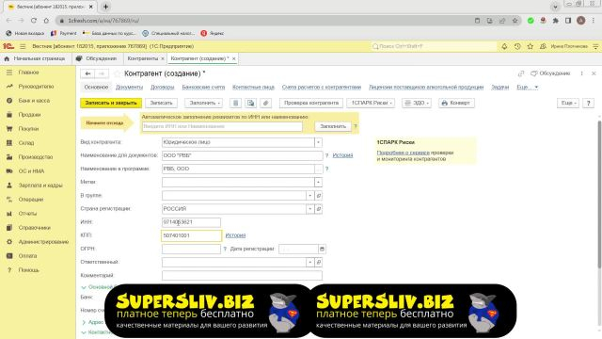This screenshot has width=602, height=339.
Task: Expand Страна регистрации dropdown arrow
Action: tap(309, 209)
